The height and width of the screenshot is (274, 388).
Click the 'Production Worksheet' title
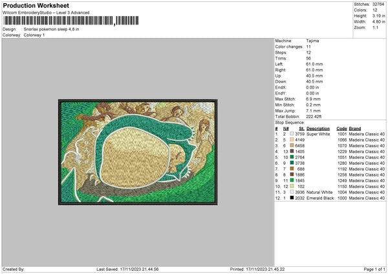point(36,5)
